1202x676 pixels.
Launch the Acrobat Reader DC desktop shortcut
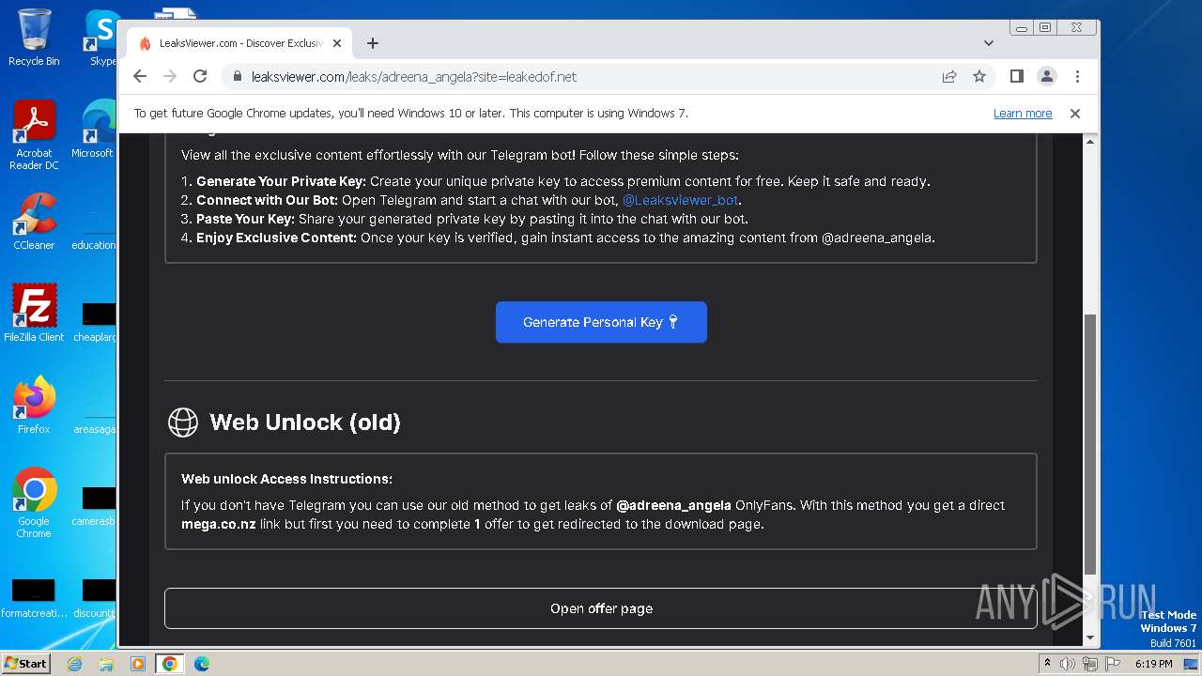click(34, 136)
